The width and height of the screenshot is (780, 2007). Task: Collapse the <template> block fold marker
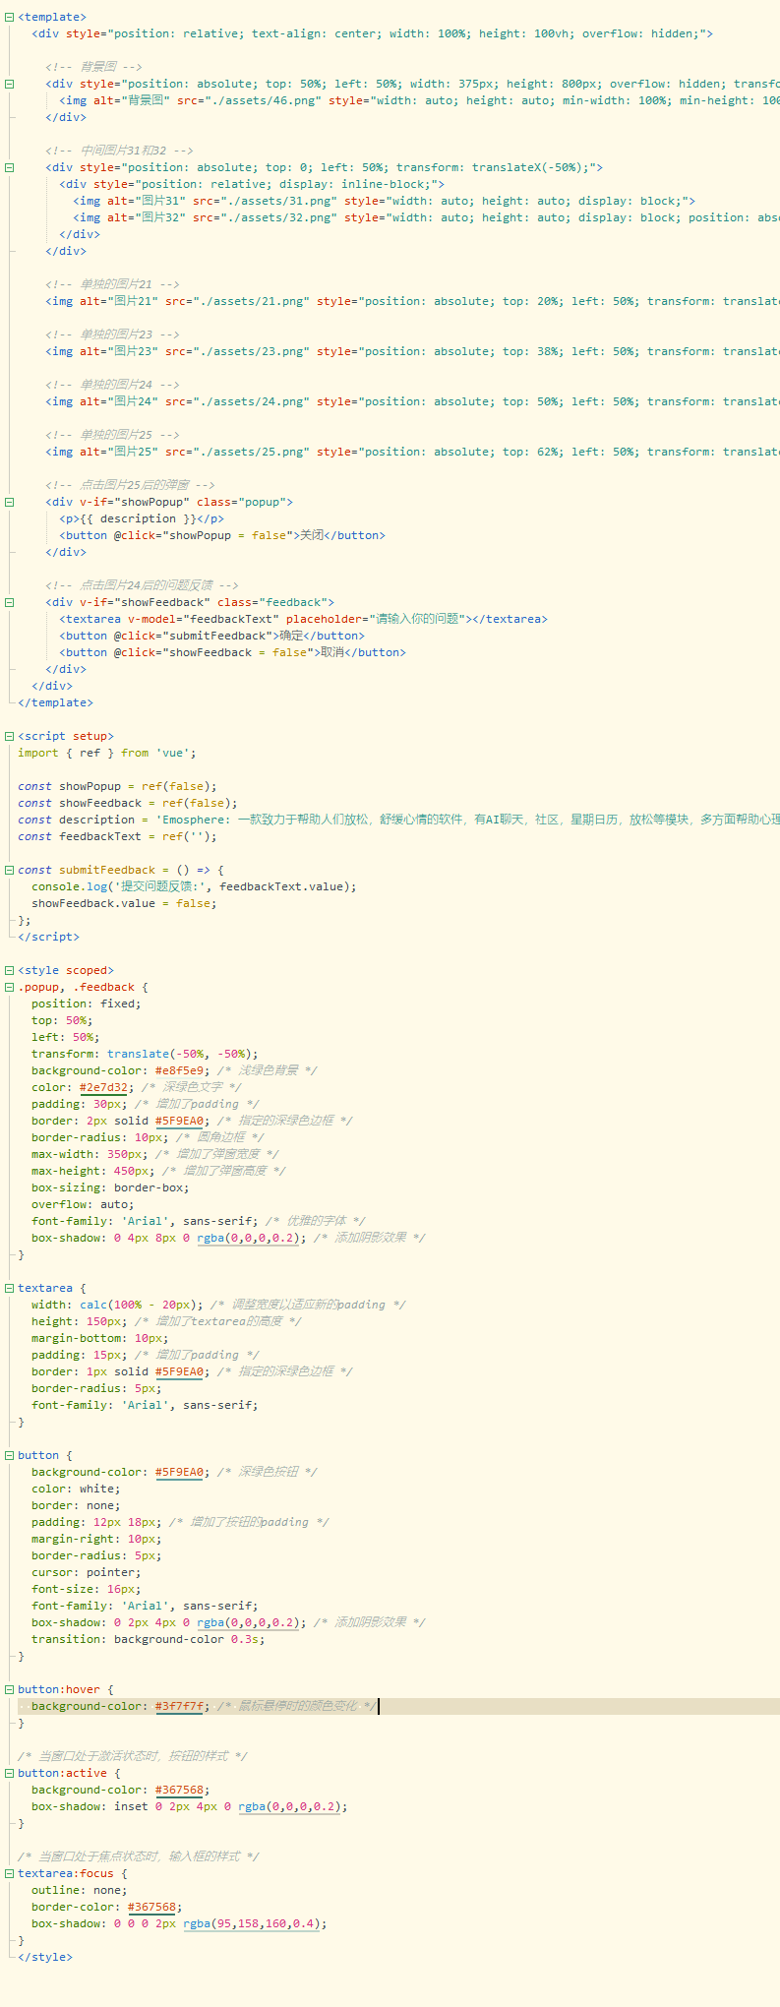9,17
